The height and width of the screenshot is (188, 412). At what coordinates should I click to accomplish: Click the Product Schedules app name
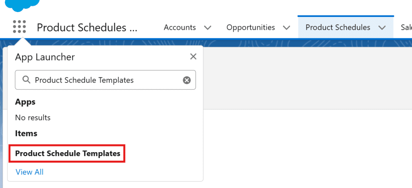(x=87, y=28)
